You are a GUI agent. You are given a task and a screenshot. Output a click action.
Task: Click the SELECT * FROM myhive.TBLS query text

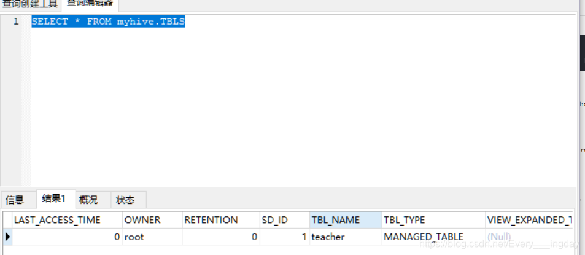[x=108, y=22]
